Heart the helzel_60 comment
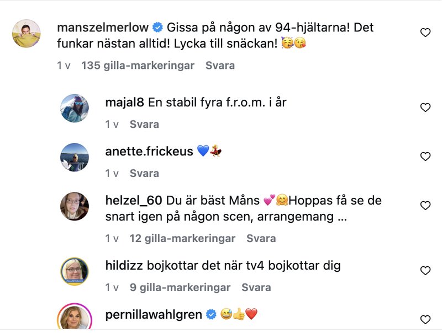Viewport: 442px width, 333px height. [425, 206]
